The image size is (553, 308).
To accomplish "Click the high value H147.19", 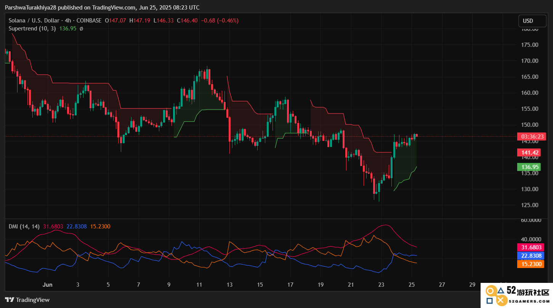I will [x=140, y=21].
